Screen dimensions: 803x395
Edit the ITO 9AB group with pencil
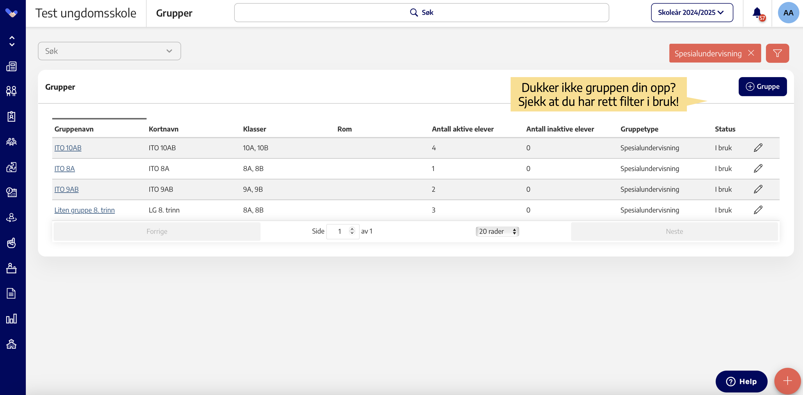point(758,189)
